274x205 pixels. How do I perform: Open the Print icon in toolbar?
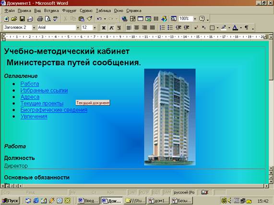click(x=40, y=19)
